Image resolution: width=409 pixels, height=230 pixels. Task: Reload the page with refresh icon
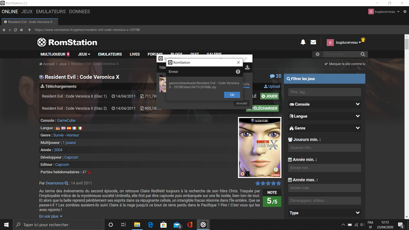(16, 30)
